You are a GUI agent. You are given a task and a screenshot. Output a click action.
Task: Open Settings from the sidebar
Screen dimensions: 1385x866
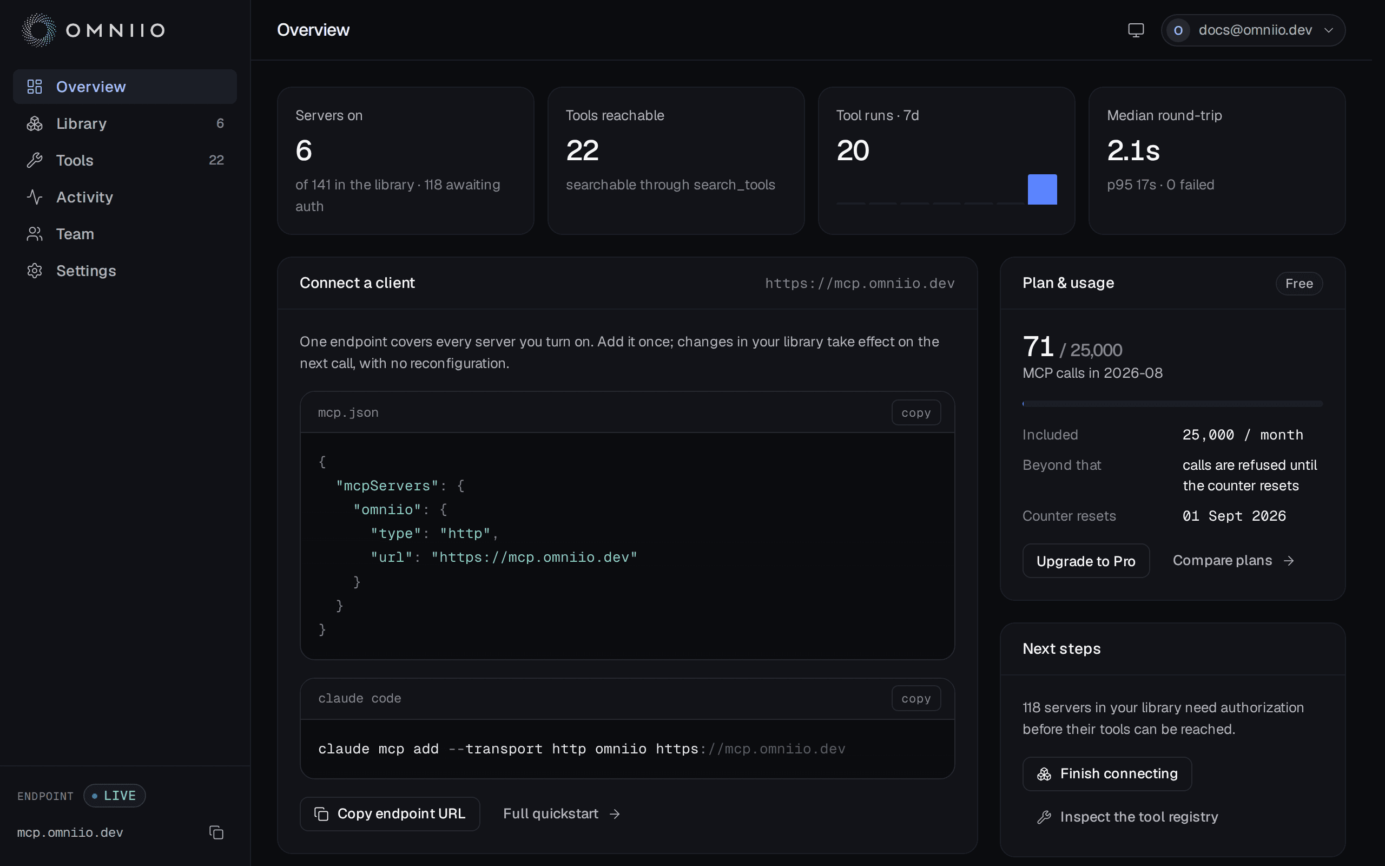coord(125,270)
